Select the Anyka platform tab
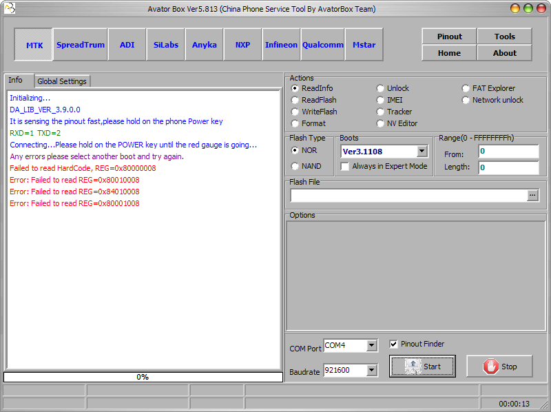The height and width of the screenshot is (412, 551). [x=204, y=45]
